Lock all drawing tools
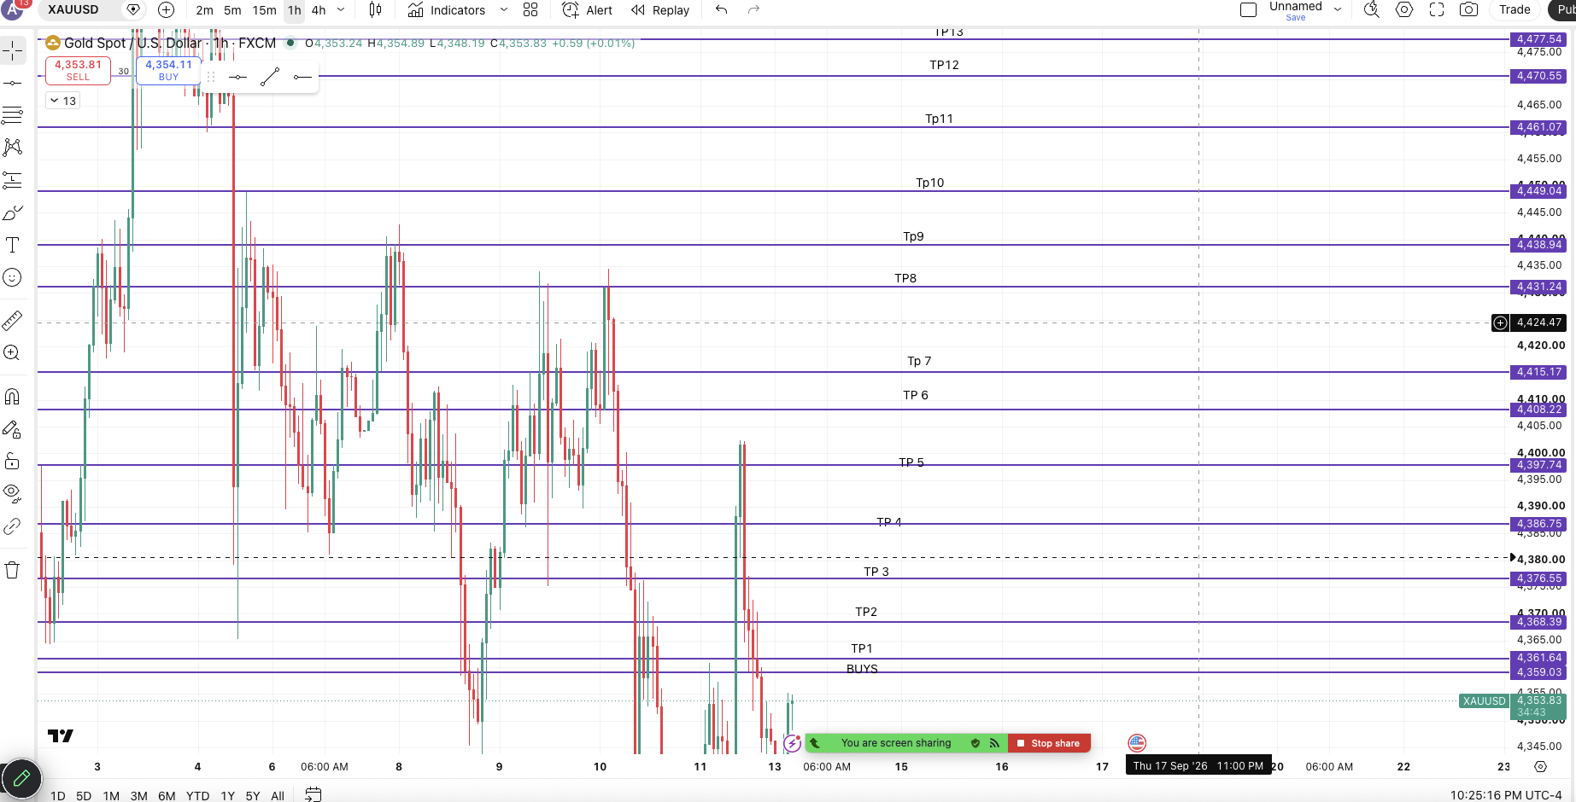 coord(13,462)
